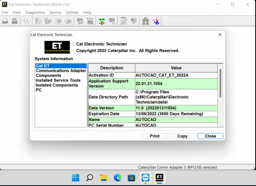This screenshot has width=256, height=186.
Task: Click the Print toolbar icon
Action: (x=5, y=21)
